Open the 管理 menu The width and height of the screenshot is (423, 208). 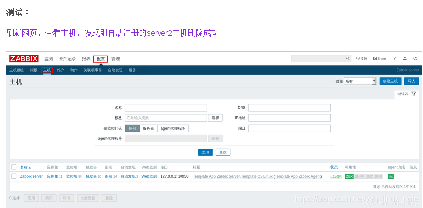(116, 59)
